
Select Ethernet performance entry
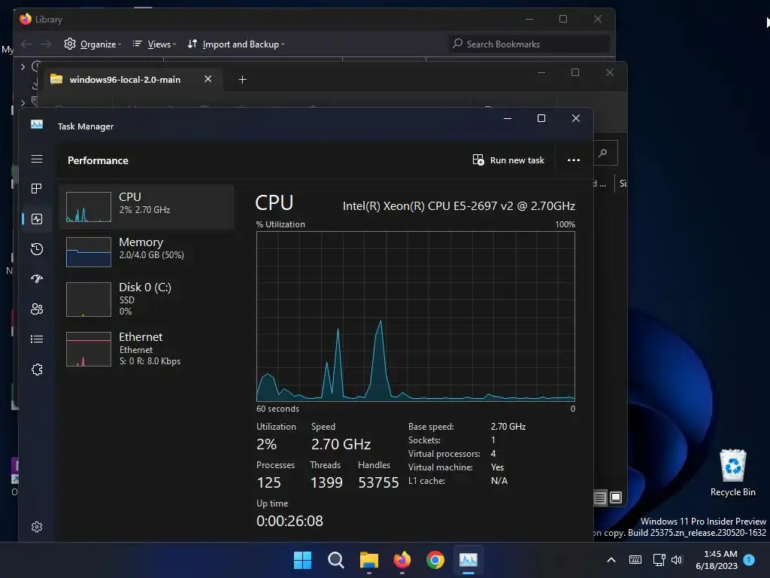(x=147, y=348)
